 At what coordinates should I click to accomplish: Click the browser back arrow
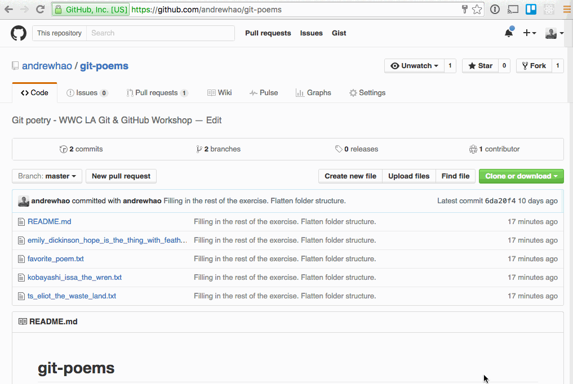click(9, 10)
